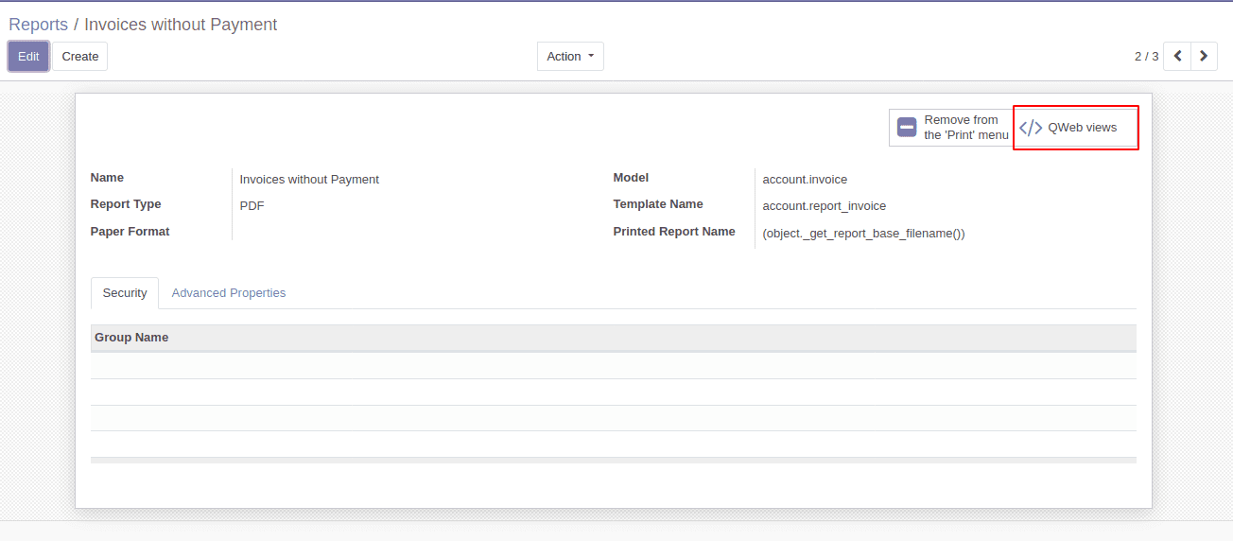The width and height of the screenshot is (1233, 541).
Task: Click the minus icon for Remove from Print menu
Action: (907, 128)
